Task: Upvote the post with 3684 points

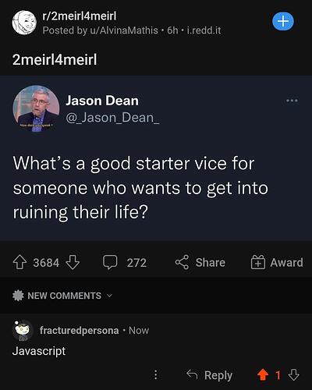Action: point(19,262)
